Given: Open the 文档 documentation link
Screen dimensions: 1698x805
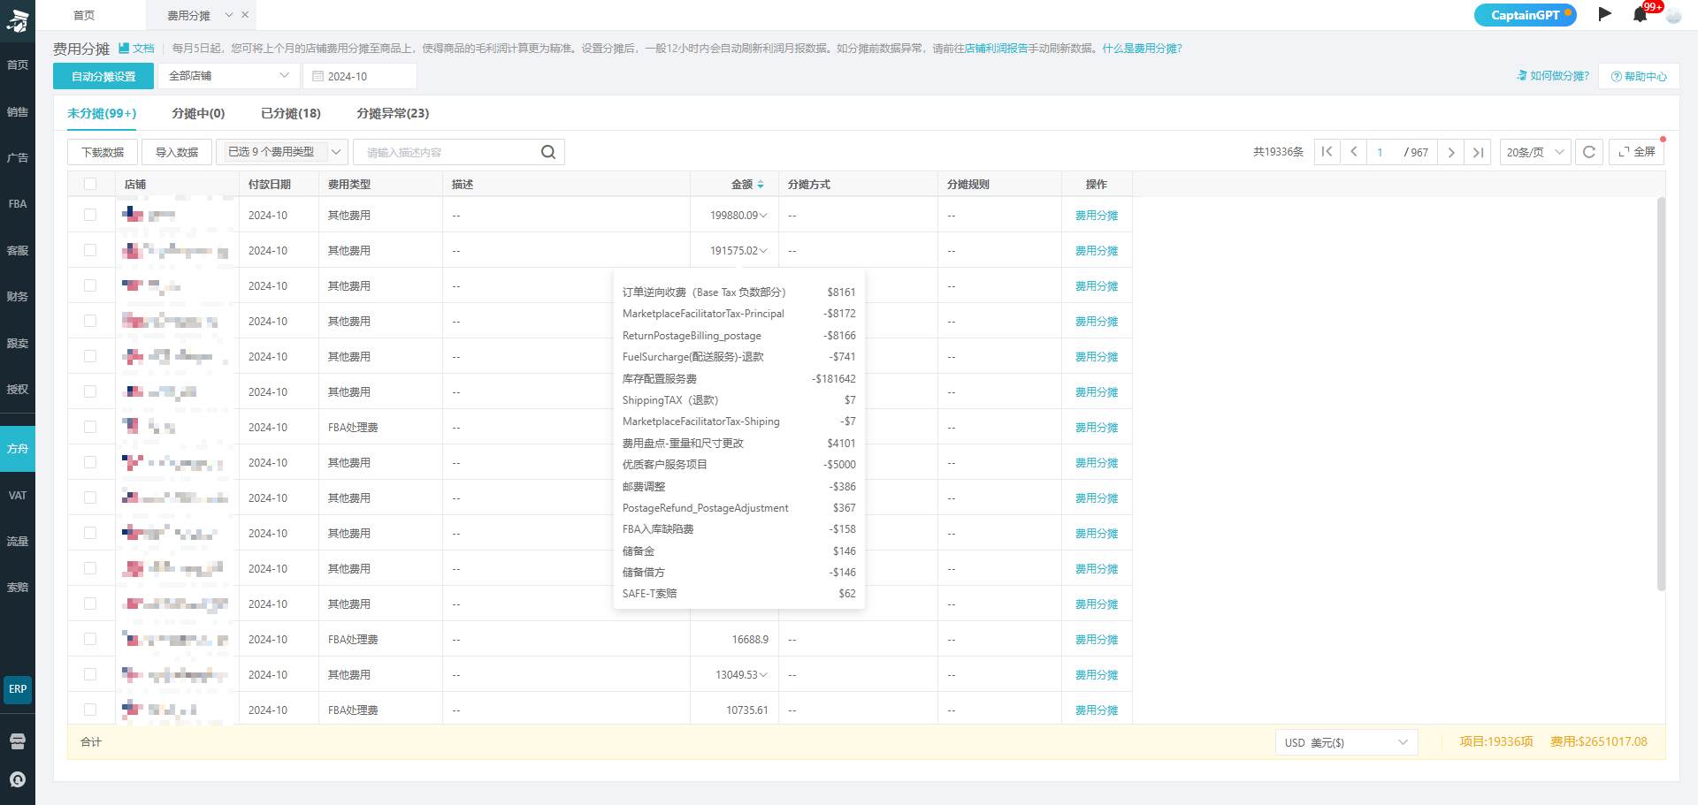Looking at the screenshot, I should pos(137,49).
